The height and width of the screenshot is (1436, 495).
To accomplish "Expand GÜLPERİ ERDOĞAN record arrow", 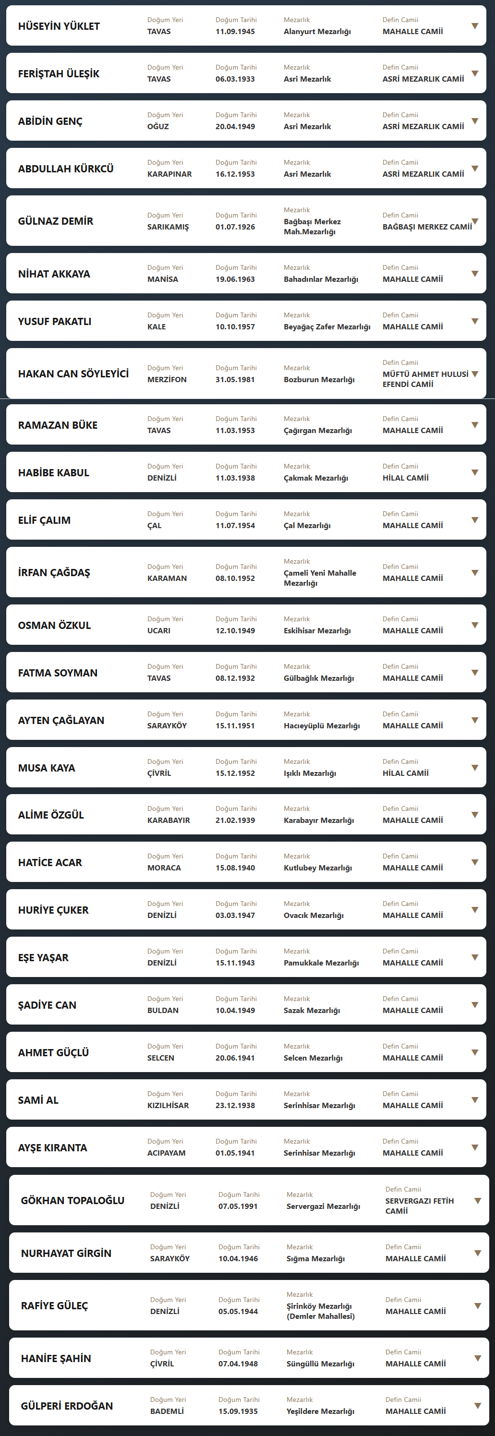I will coord(478,1405).
